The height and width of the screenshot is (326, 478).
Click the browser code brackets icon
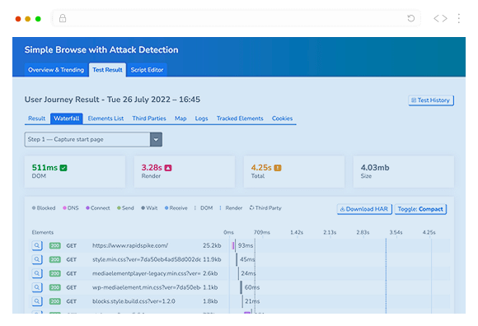point(441,19)
